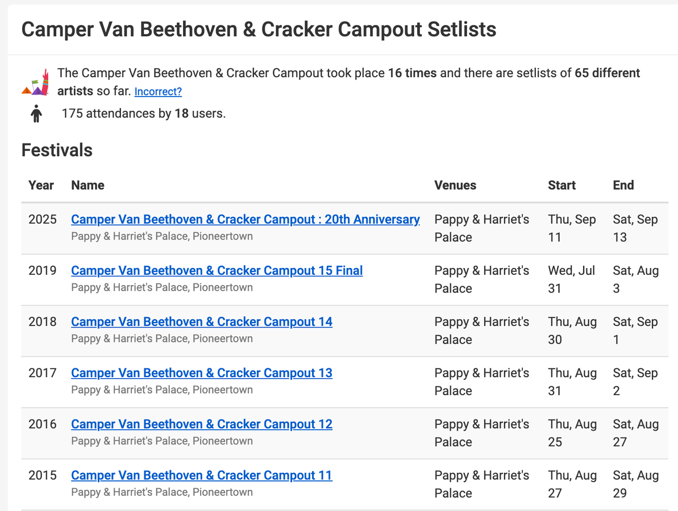Open the Campout 20th Anniversary festival link

pyautogui.click(x=246, y=219)
